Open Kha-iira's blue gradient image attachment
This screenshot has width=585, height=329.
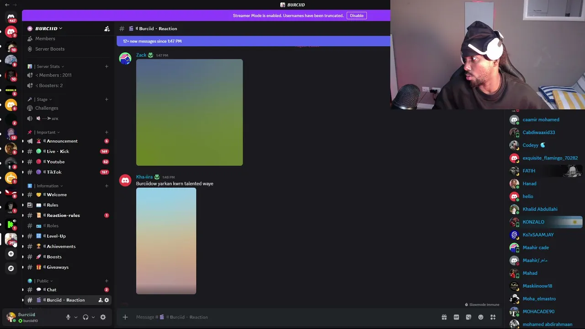[166, 241]
